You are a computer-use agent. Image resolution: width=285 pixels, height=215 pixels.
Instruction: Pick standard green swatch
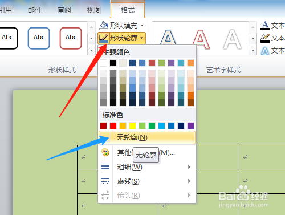click(152, 125)
